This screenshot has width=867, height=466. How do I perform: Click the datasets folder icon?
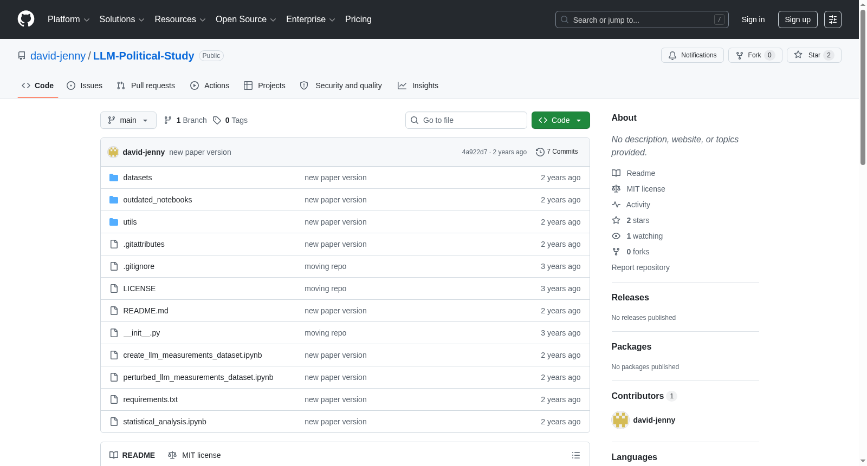[x=114, y=178]
